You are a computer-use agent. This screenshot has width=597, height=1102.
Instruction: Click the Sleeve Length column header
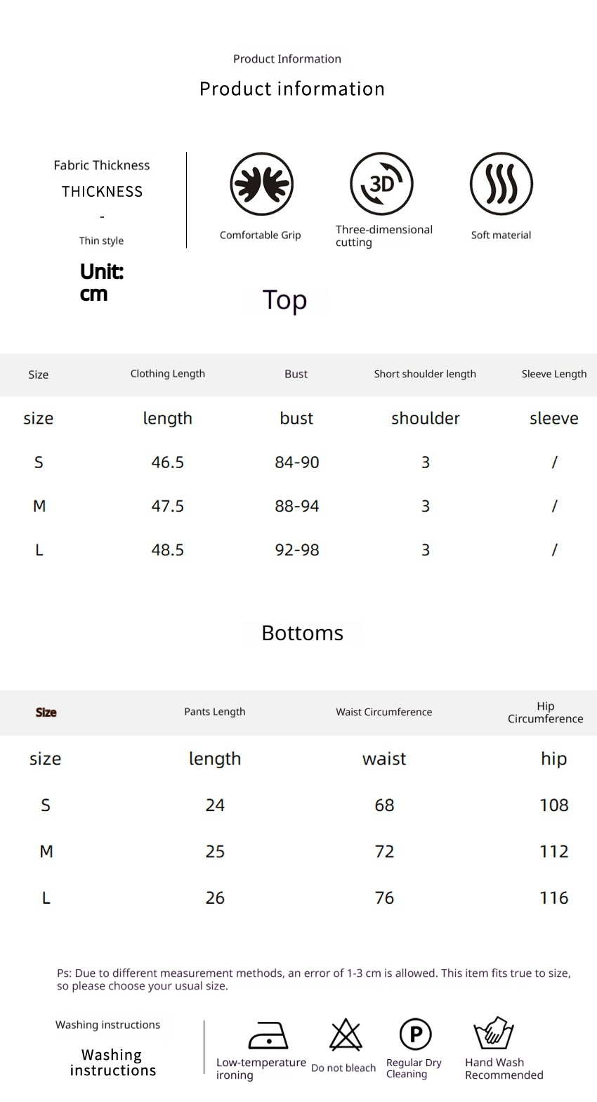554,374
